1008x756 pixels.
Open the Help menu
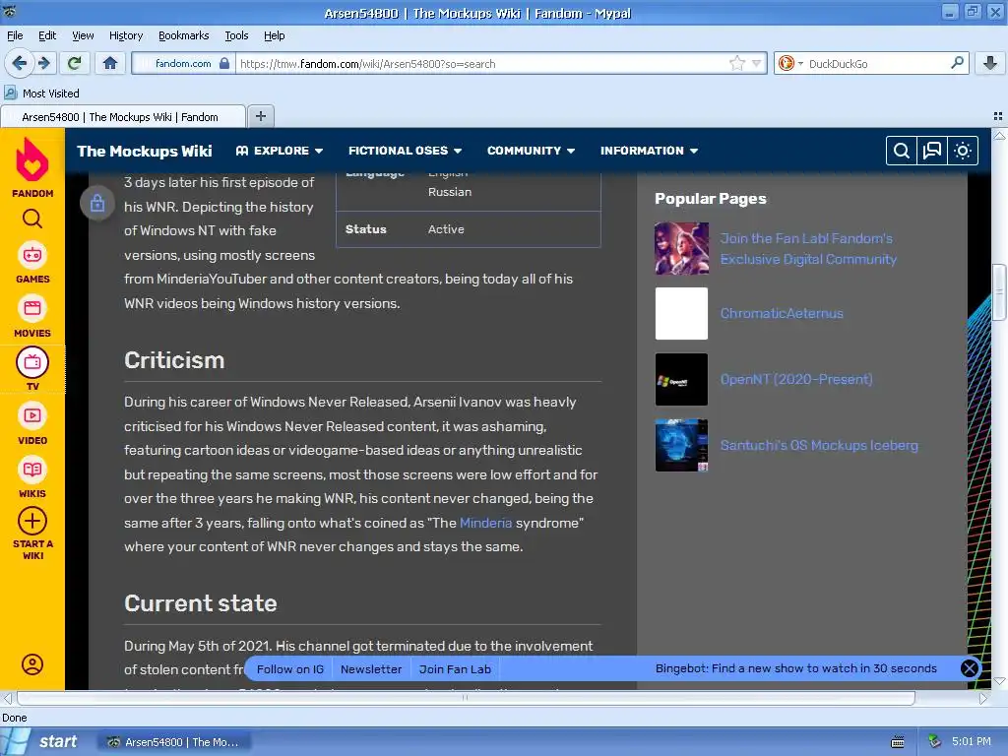[x=274, y=35]
